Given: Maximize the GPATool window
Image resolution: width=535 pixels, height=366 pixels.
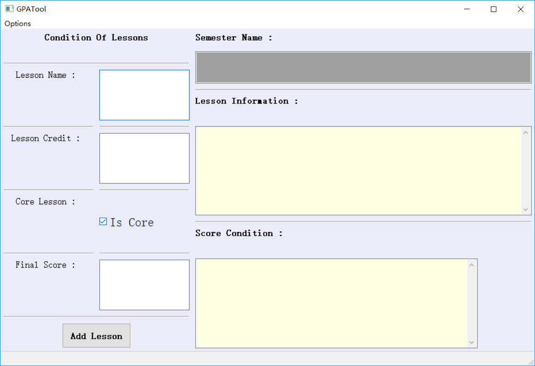Looking at the screenshot, I should (x=494, y=9).
